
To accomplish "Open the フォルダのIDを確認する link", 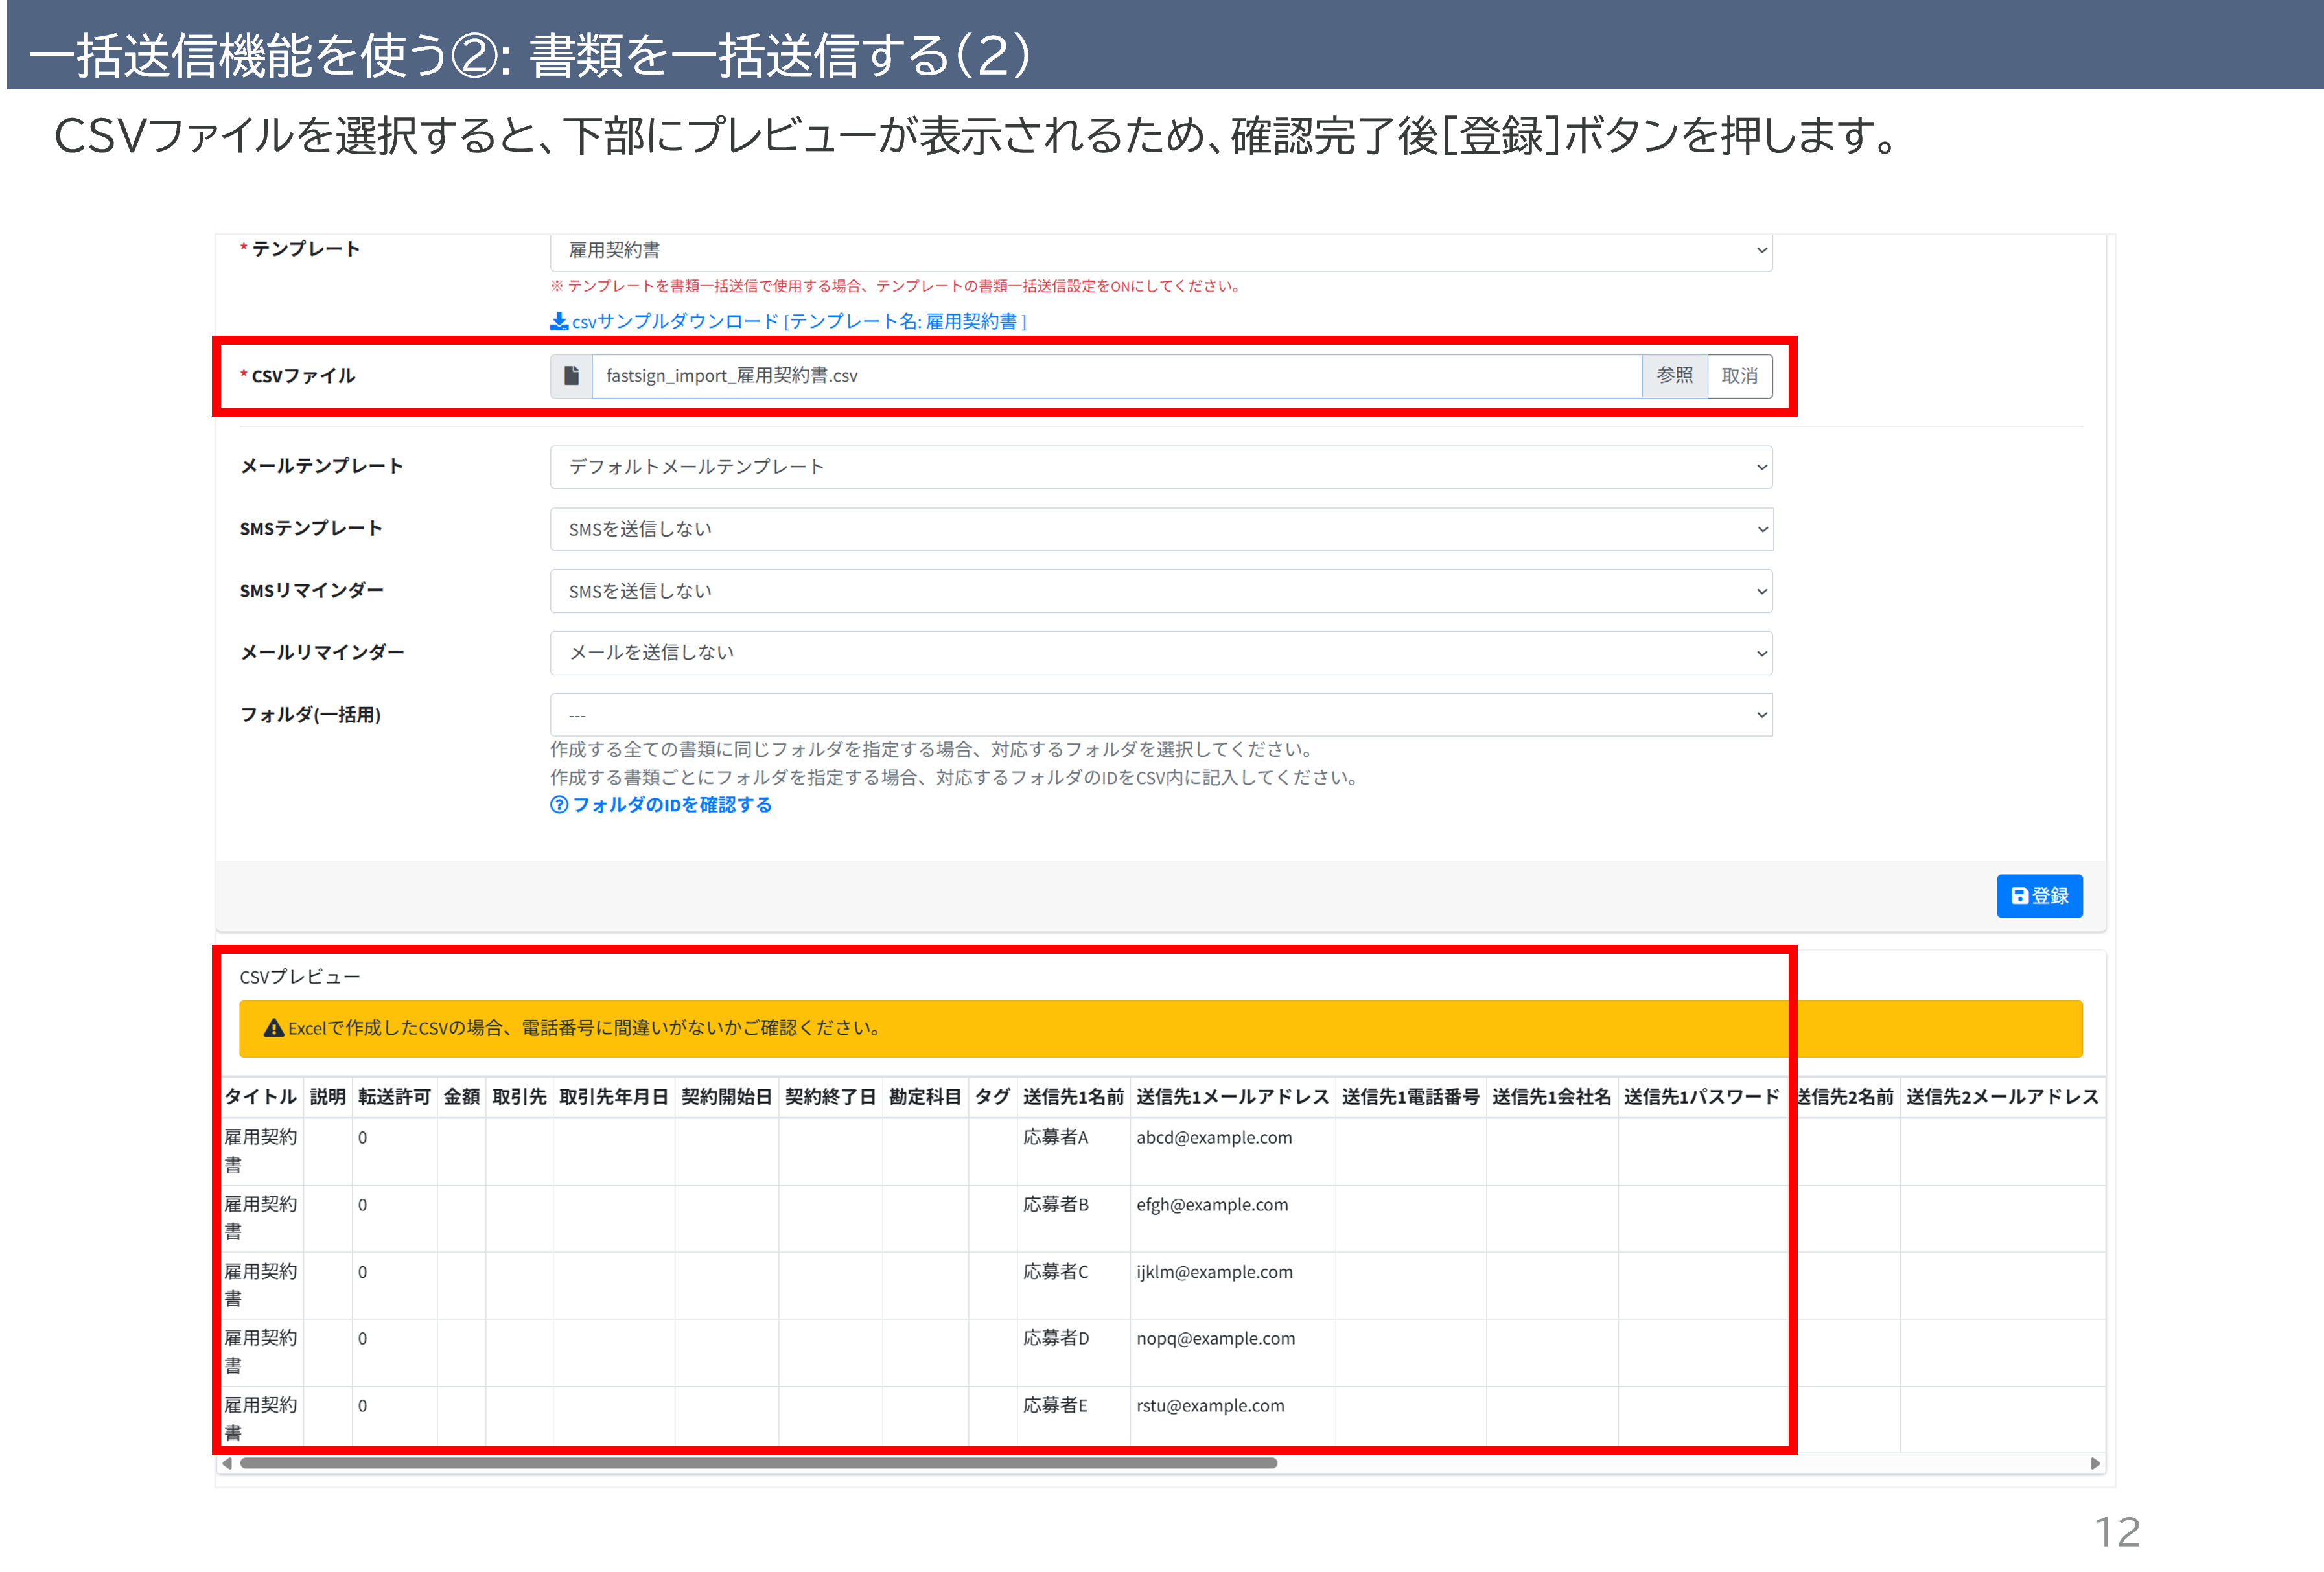I will [x=671, y=805].
